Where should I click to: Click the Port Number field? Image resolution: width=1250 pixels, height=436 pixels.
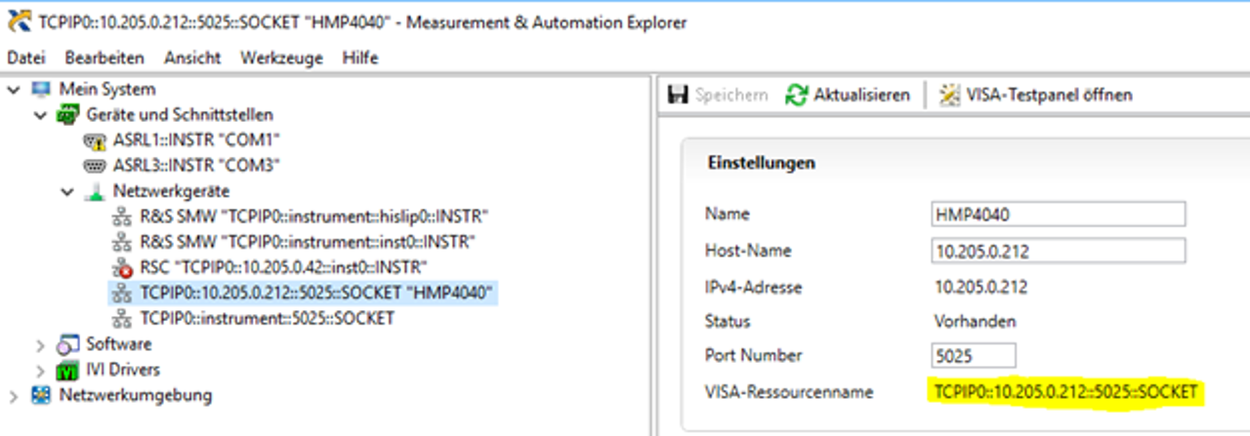(x=974, y=355)
